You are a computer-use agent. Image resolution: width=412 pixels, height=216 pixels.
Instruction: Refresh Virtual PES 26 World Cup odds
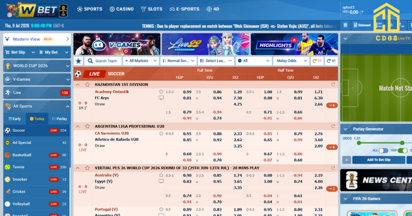[333, 168]
